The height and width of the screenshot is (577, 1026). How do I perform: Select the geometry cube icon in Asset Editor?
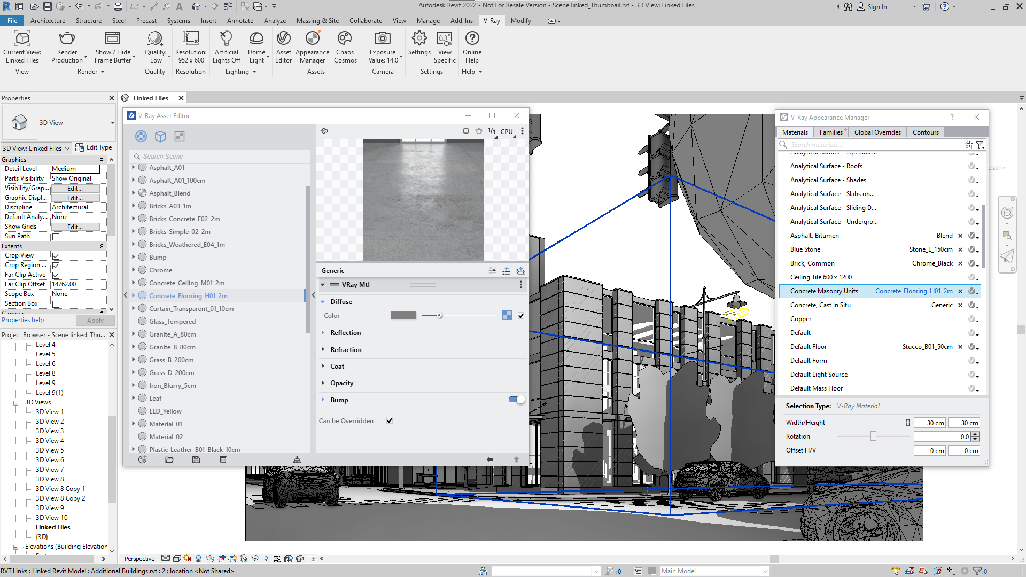160,137
